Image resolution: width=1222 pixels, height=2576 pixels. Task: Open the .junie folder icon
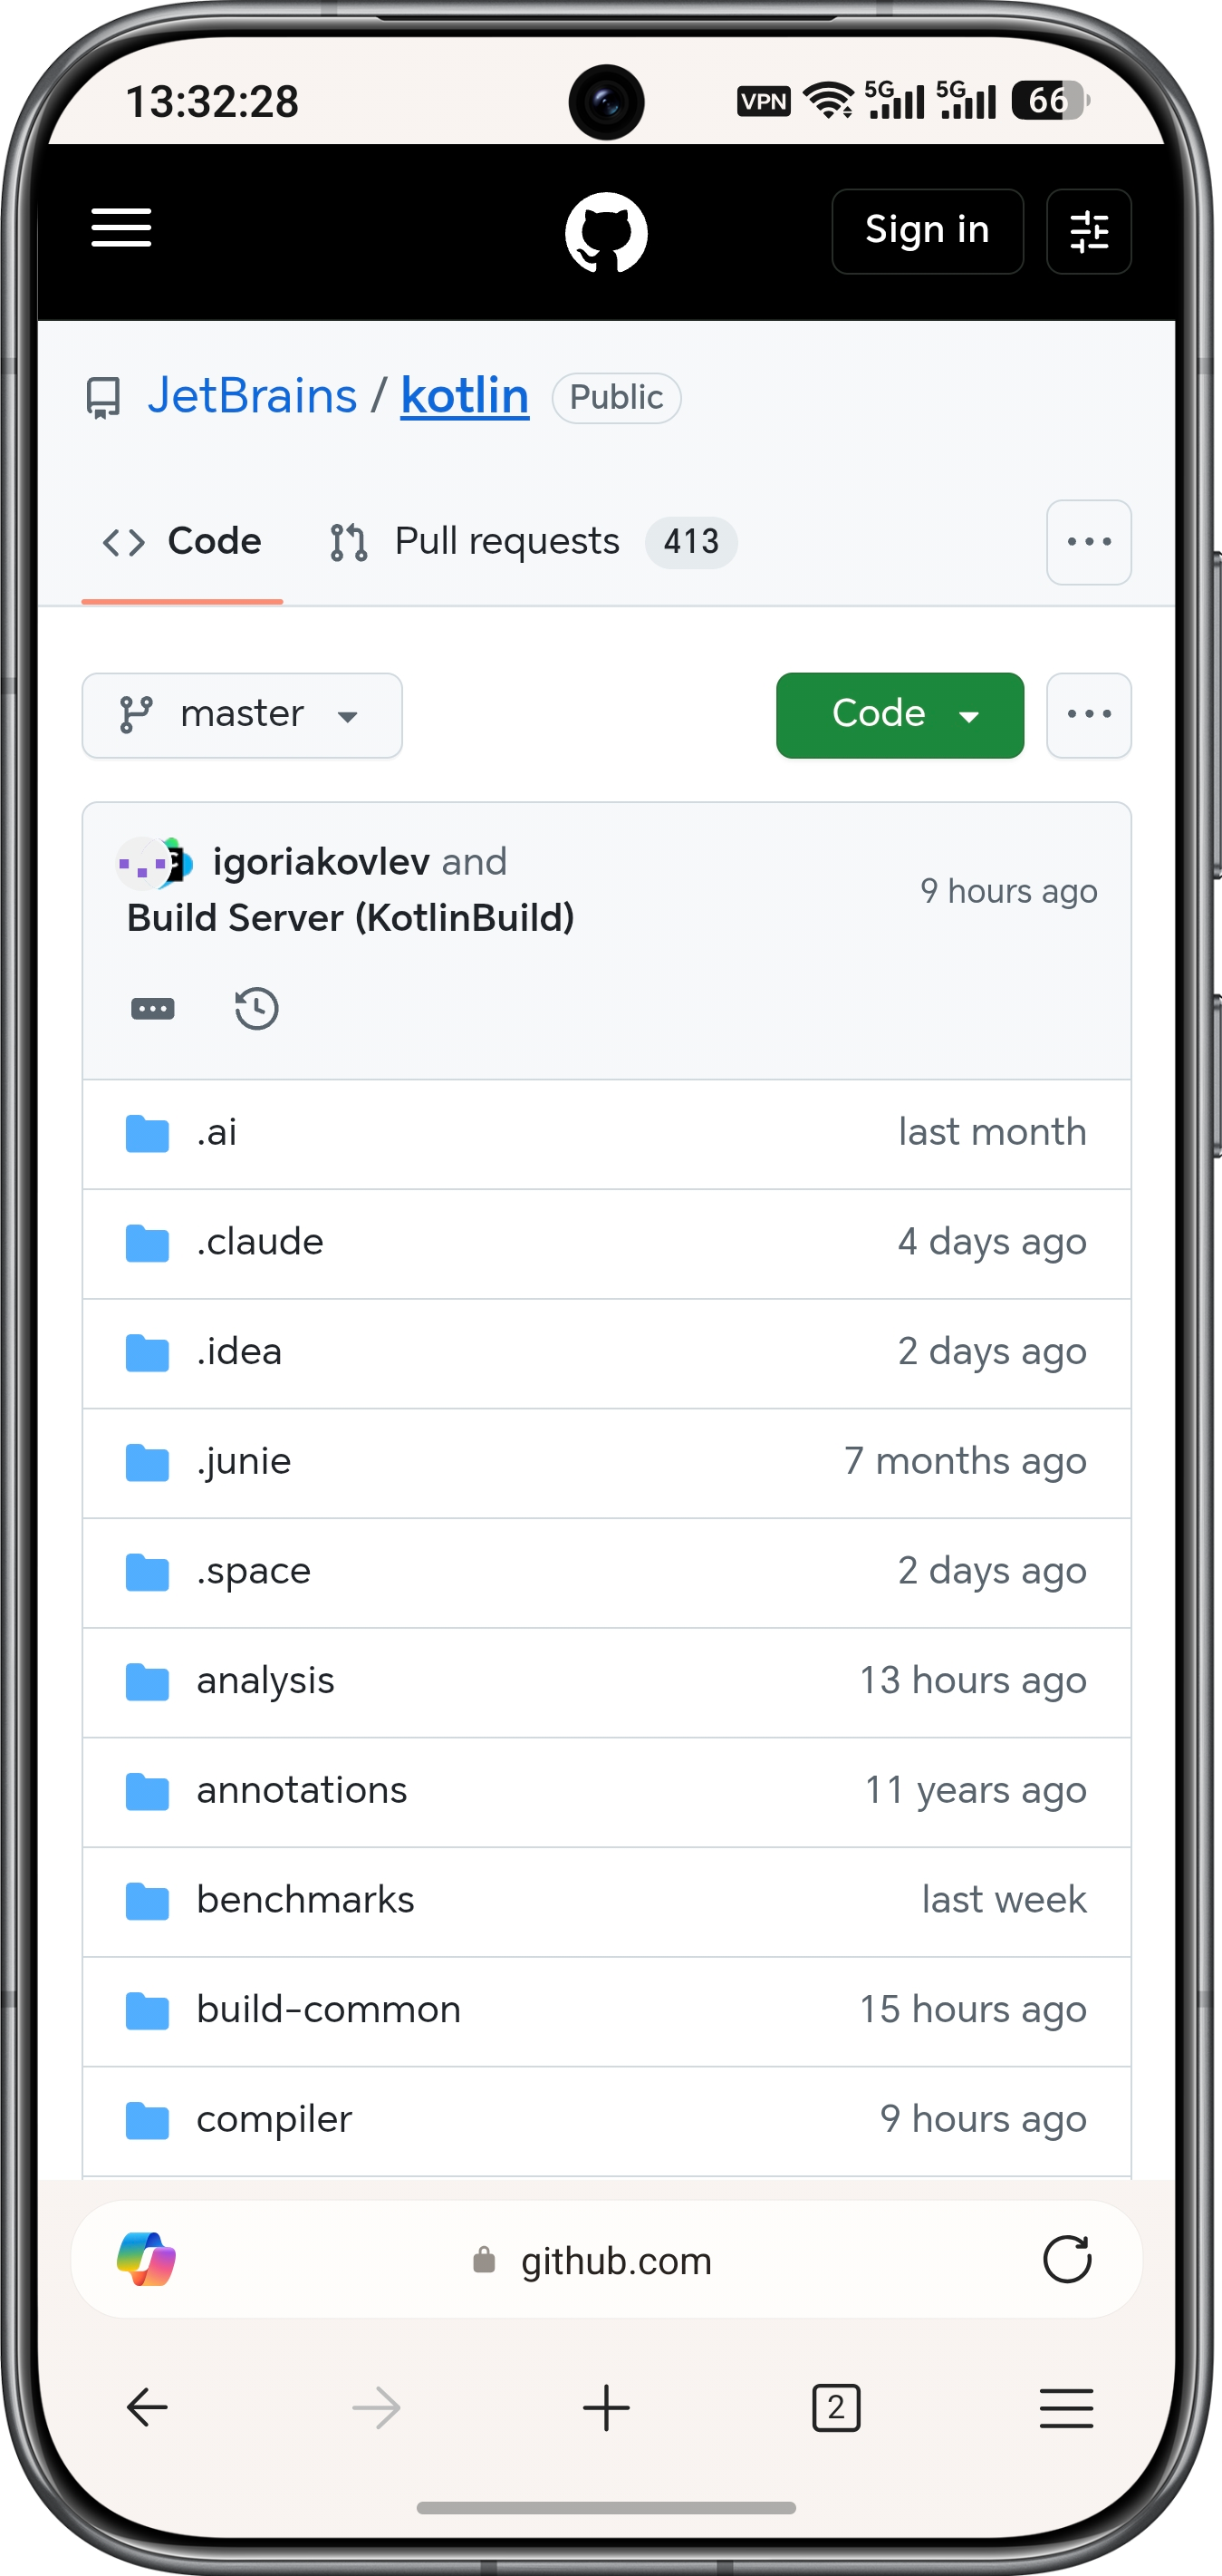147,1463
